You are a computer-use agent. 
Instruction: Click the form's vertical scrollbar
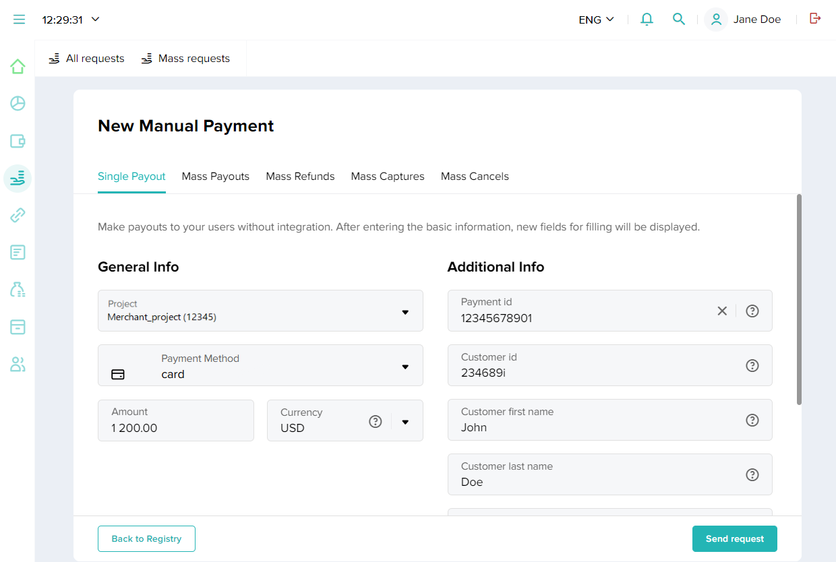799,300
